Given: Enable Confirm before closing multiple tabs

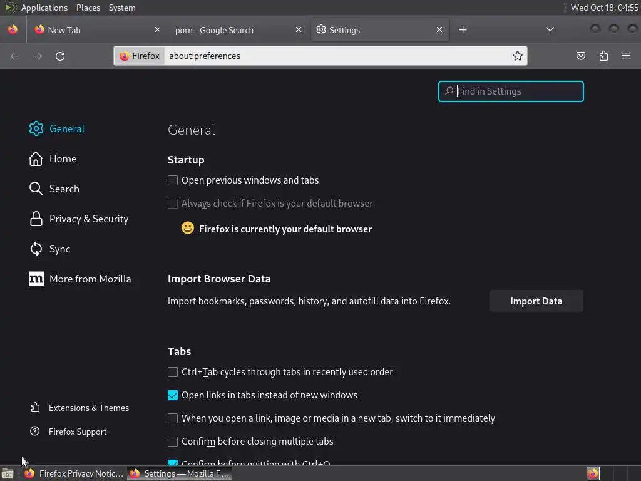Looking at the screenshot, I should point(173,442).
